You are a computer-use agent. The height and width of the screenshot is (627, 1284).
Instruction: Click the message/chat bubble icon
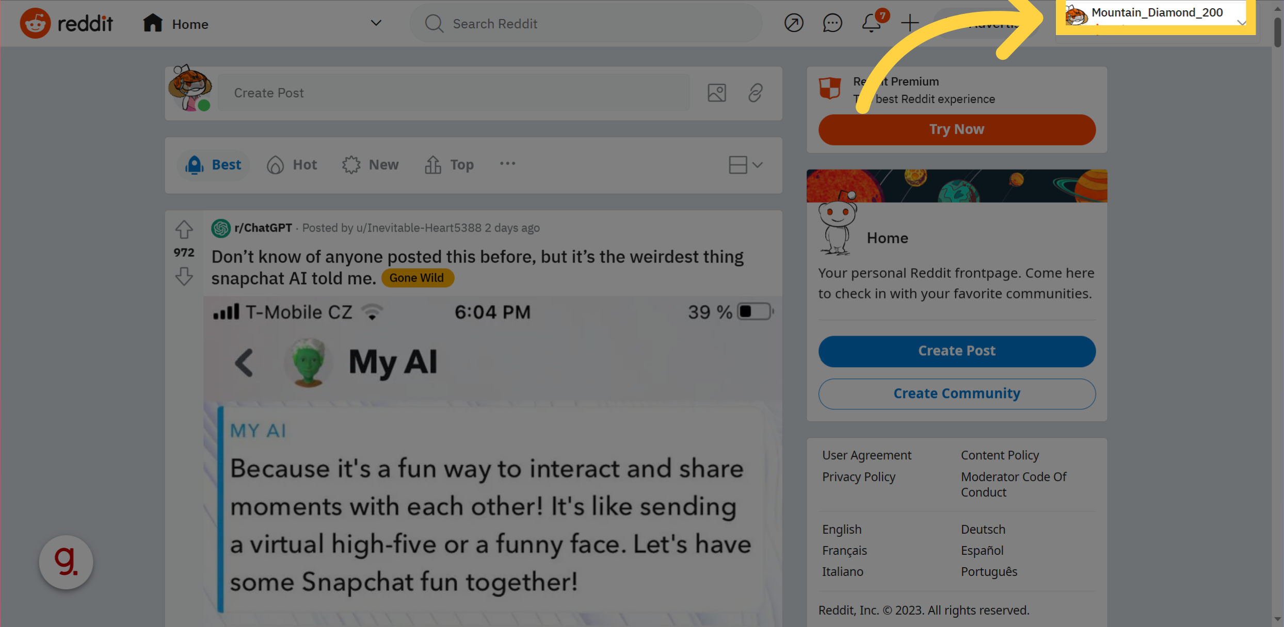pyautogui.click(x=833, y=23)
